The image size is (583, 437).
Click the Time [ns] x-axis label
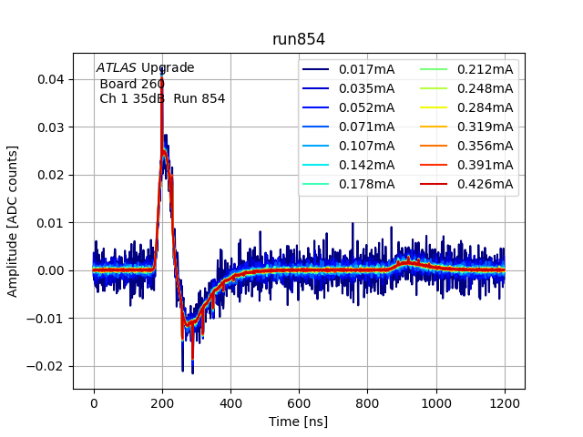pos(299,422)
